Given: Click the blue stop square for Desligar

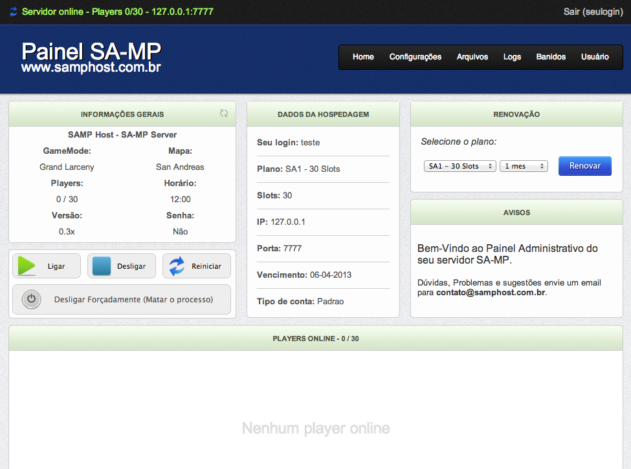Looking at the screenshot, I should tap(102, 266).
